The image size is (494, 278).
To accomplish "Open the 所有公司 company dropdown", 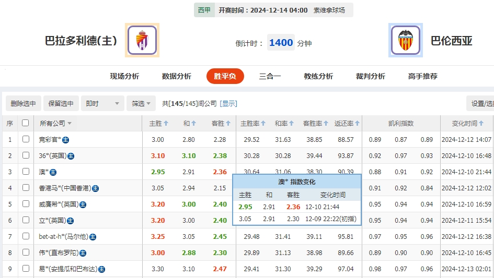I will coord(56,124).
